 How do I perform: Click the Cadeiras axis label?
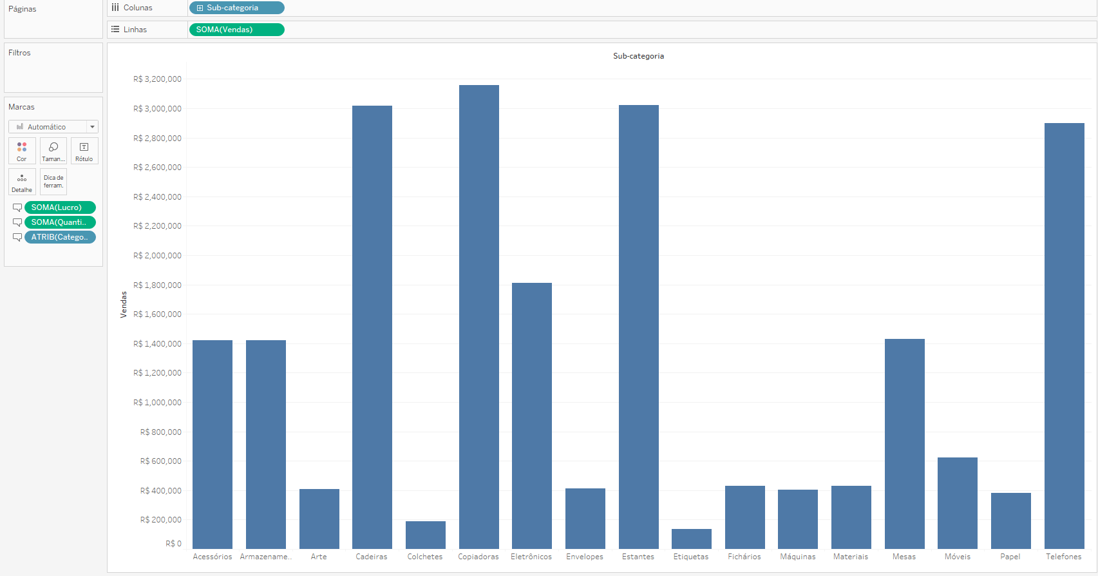tap(372, 557)
